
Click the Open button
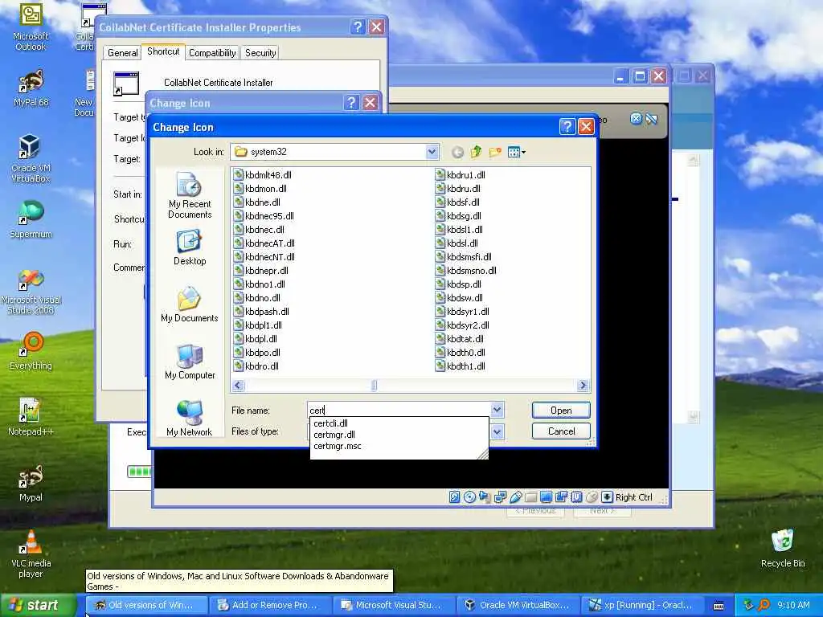[561, 411]
